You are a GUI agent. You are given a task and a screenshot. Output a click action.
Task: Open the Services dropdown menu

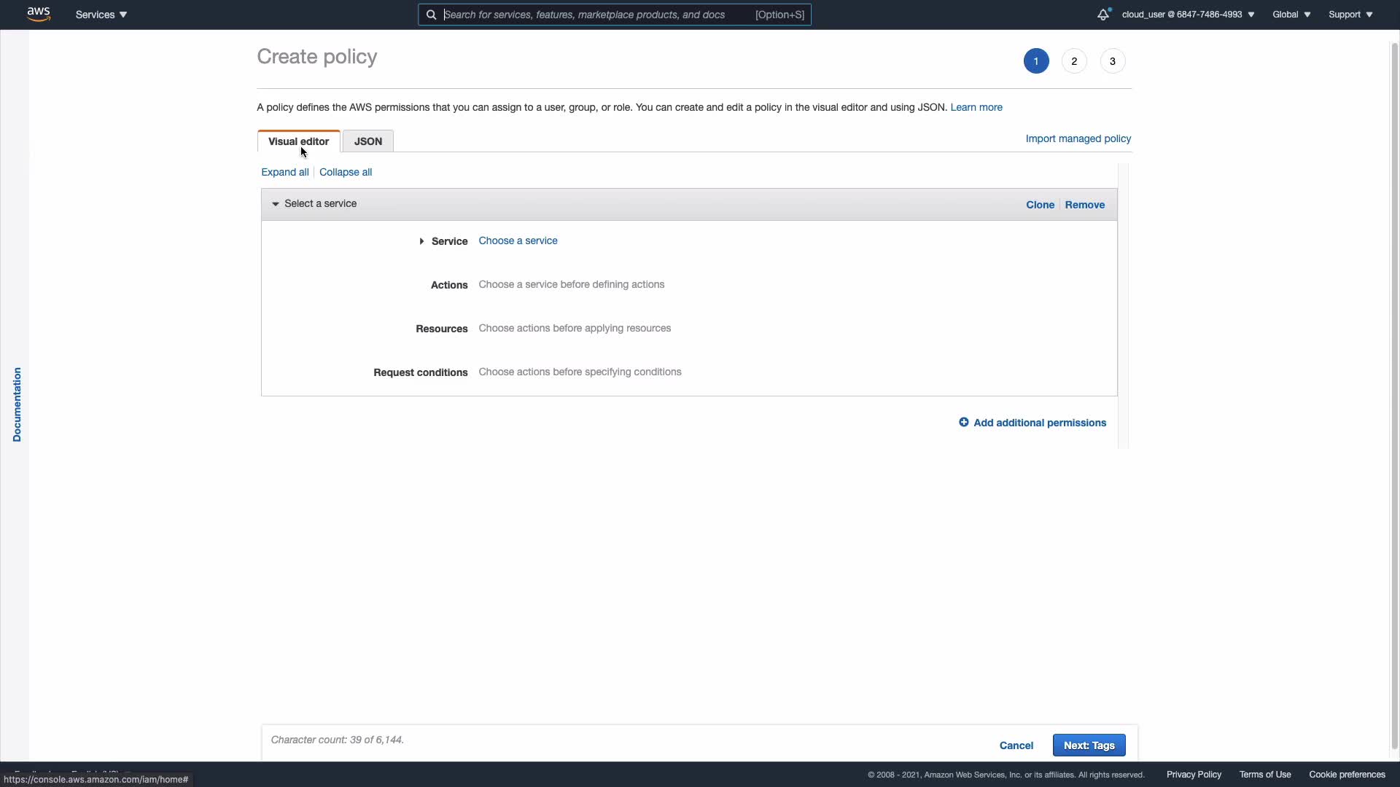[x=101, y=15]
